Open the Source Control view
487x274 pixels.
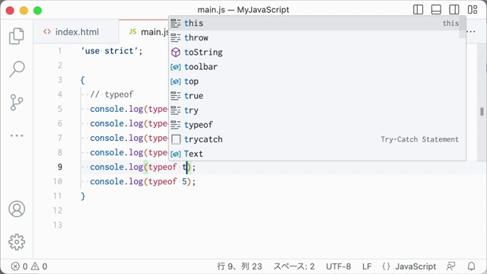(17, 102)
